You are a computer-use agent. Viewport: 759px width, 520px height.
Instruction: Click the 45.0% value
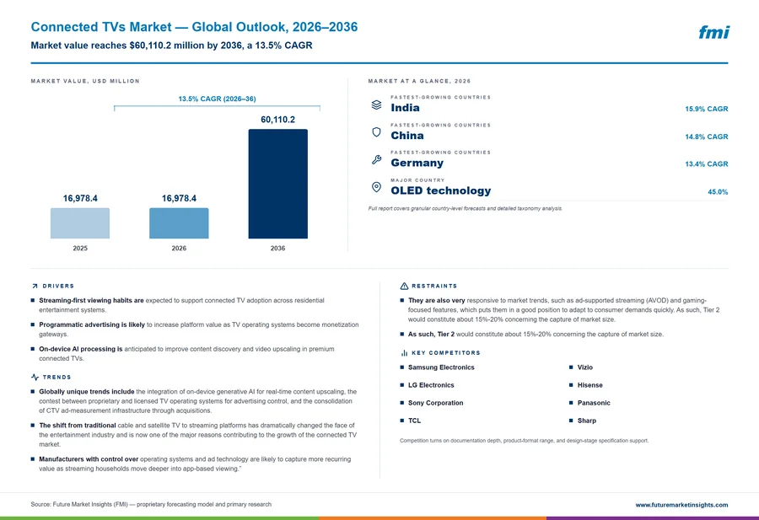[718, 192]
